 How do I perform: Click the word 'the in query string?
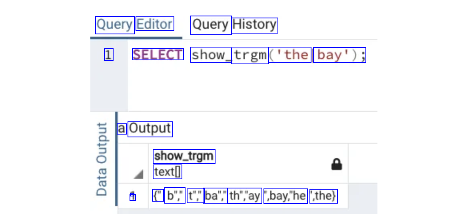(x=292, y=55)
